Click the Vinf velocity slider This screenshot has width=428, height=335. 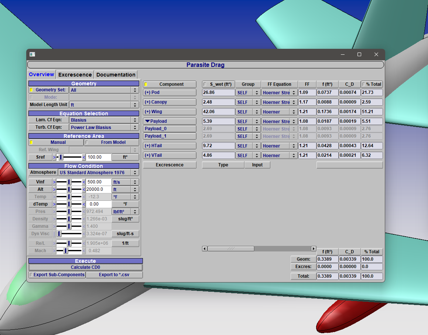[69, 182]
